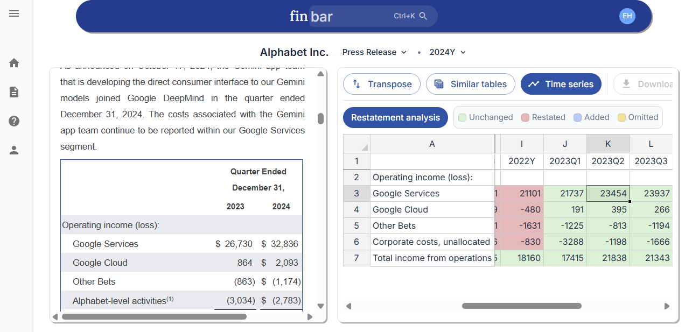Image resolution: width=685 pixels, height=332 pixels.
Task: Open the EH account avatar
Action: [x=627, y=16]
